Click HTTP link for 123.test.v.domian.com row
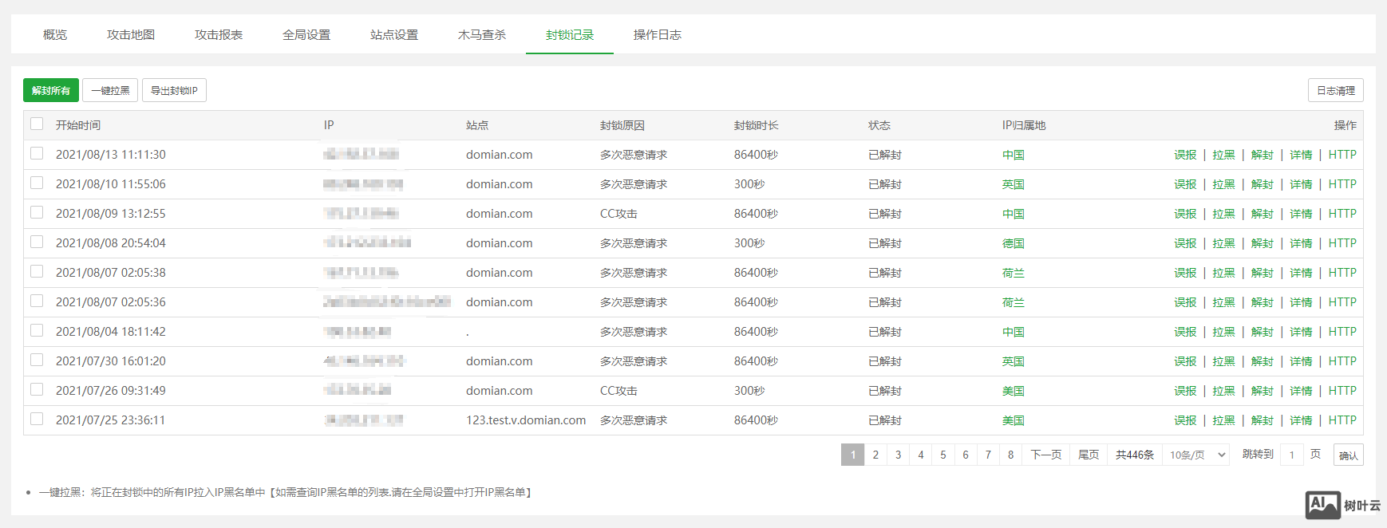The height and width of the screenshot is (528, 1387). pyautogui.click(x=1342, y=420)
